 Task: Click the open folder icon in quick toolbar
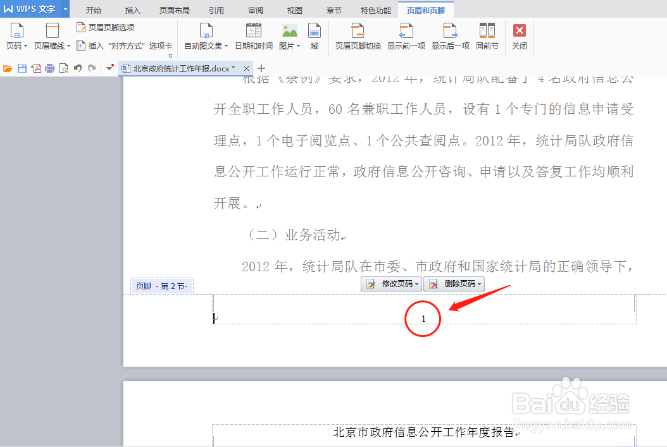click(8, 68)
